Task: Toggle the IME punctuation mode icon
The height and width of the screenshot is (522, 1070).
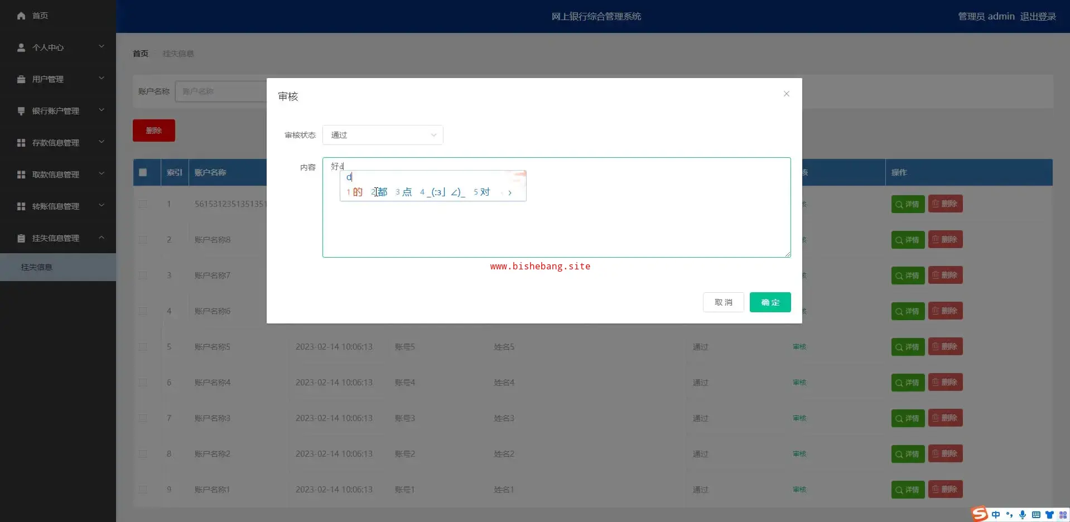Action: 1009,515
